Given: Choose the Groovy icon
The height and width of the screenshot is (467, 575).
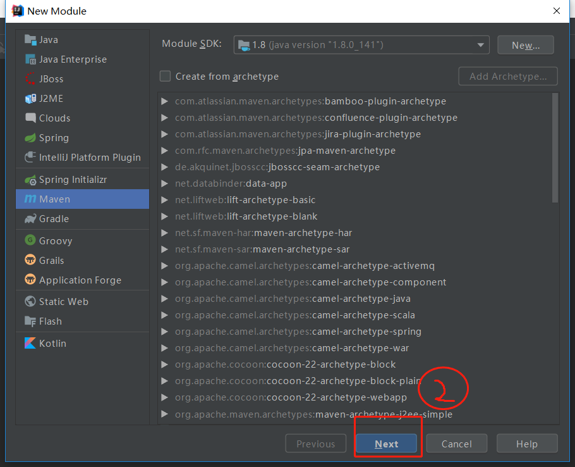Looking at the screenshot, I should (x=30, y=240).
